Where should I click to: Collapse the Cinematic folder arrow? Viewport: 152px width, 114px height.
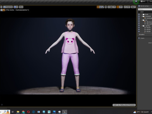click(x=142, y=16)
